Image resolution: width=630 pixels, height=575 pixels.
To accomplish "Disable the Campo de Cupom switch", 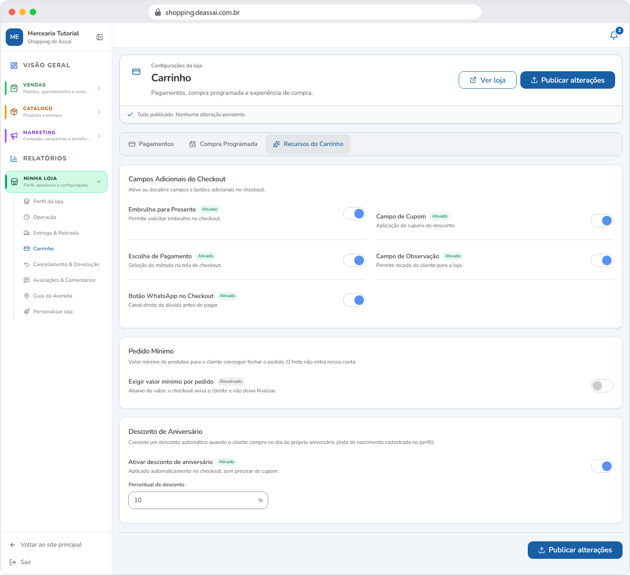I will click(602, 221).
